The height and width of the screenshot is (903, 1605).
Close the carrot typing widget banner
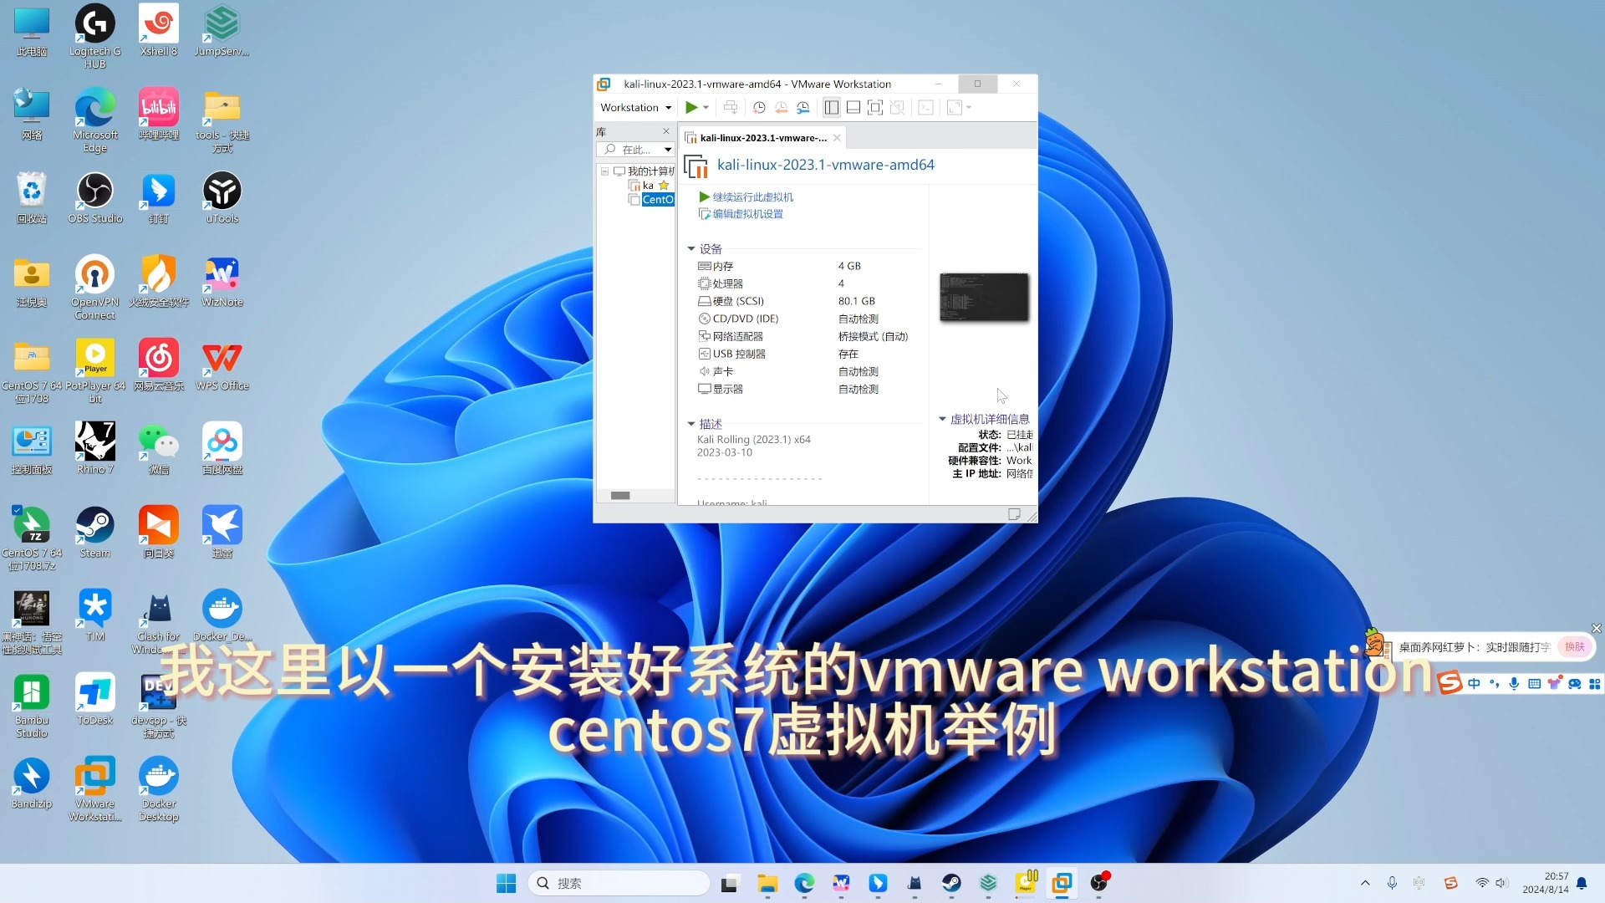1597,628
